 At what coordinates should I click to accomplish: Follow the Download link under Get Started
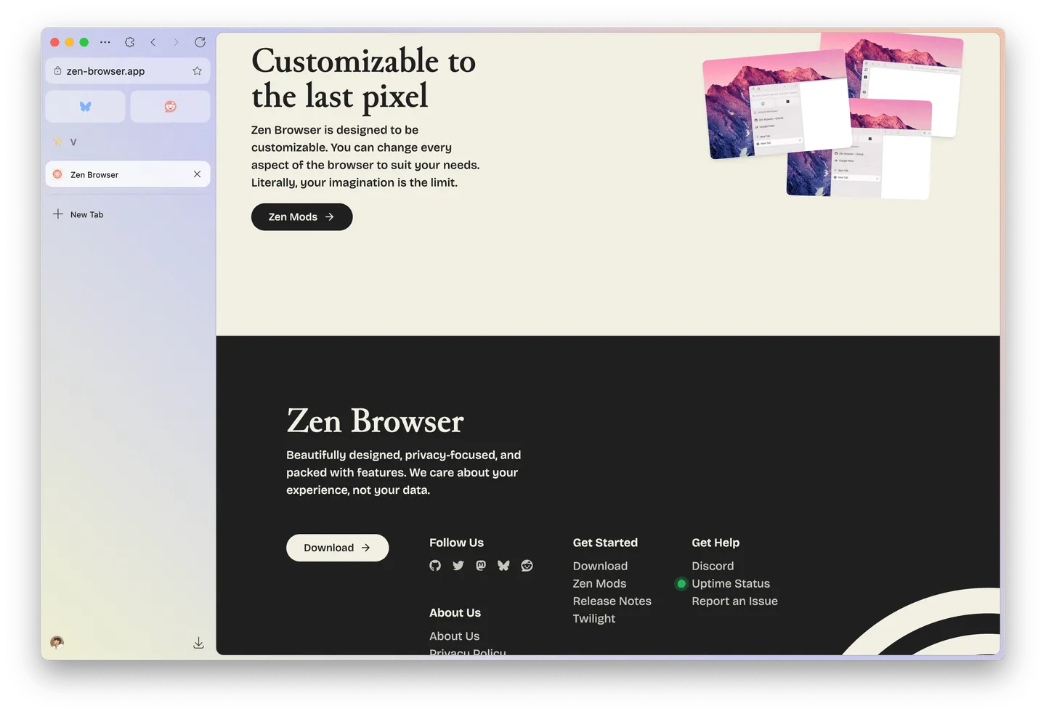(600, 566)
